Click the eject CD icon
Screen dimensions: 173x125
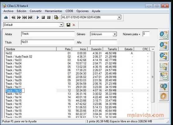6,17
